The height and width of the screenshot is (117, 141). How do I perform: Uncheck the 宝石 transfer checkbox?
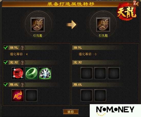click(6, 62)
